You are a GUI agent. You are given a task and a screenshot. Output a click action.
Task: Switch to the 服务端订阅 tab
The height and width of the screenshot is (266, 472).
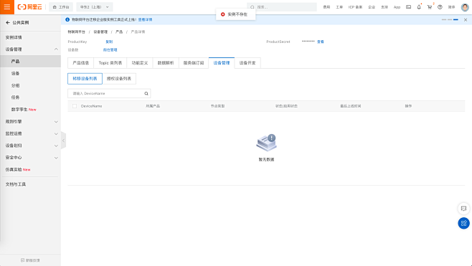tap(194, 63)
